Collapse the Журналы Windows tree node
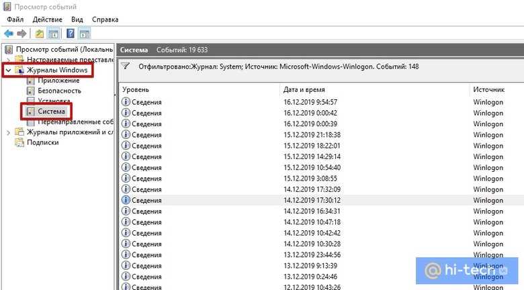 click(8, 70)
